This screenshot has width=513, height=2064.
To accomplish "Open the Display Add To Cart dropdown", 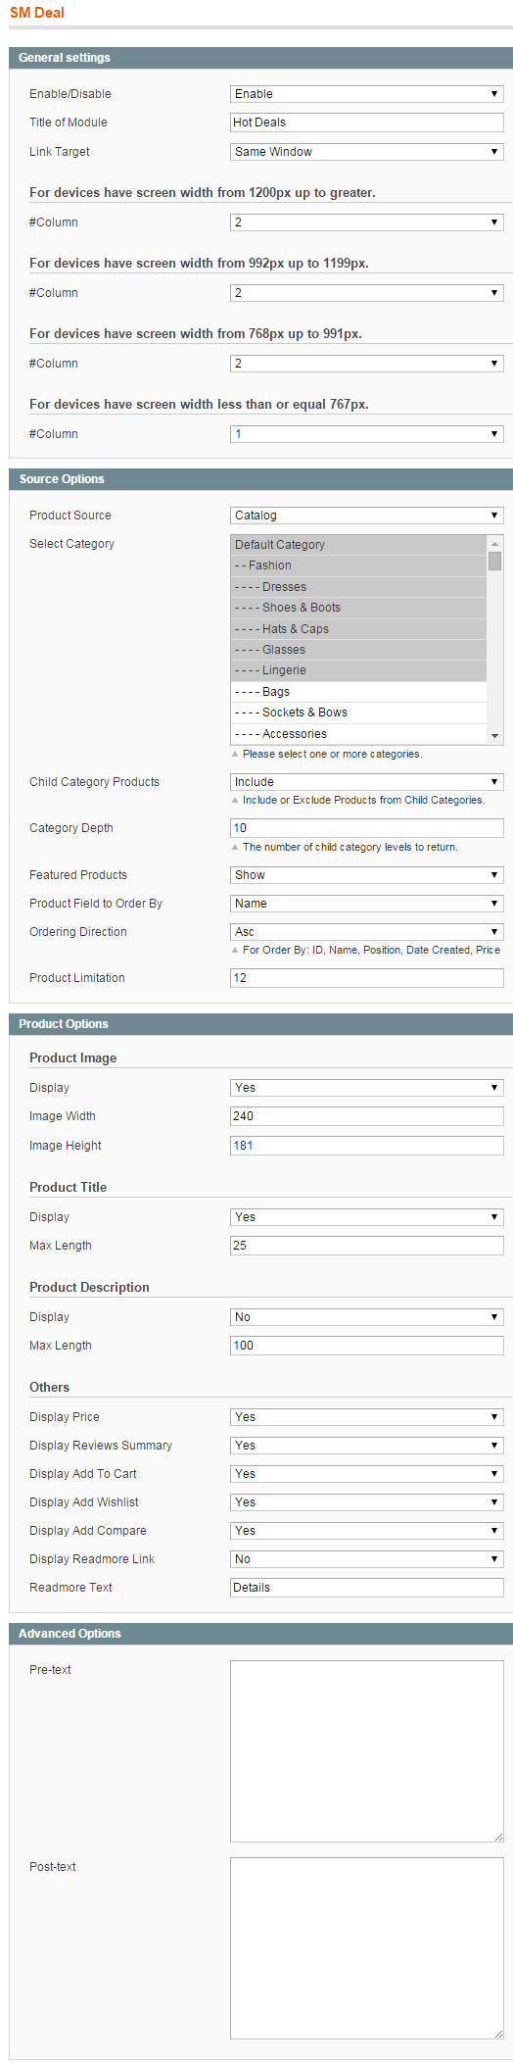I will (x=367, y=1474).
